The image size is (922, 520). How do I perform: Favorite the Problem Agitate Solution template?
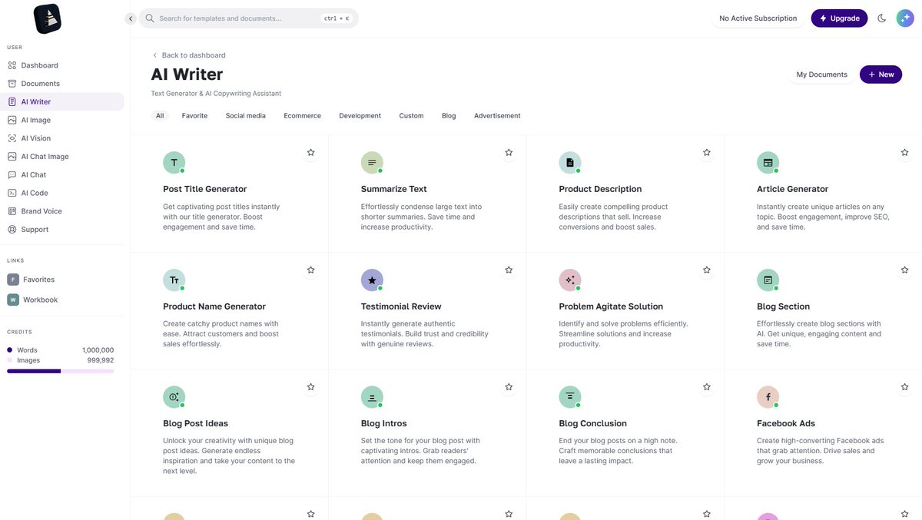tap(707, 270)
